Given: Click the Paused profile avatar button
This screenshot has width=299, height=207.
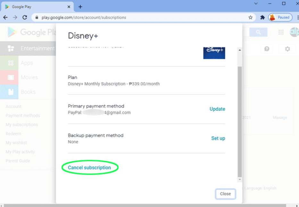Looking at the screenshot, I should tap(280, 18).
